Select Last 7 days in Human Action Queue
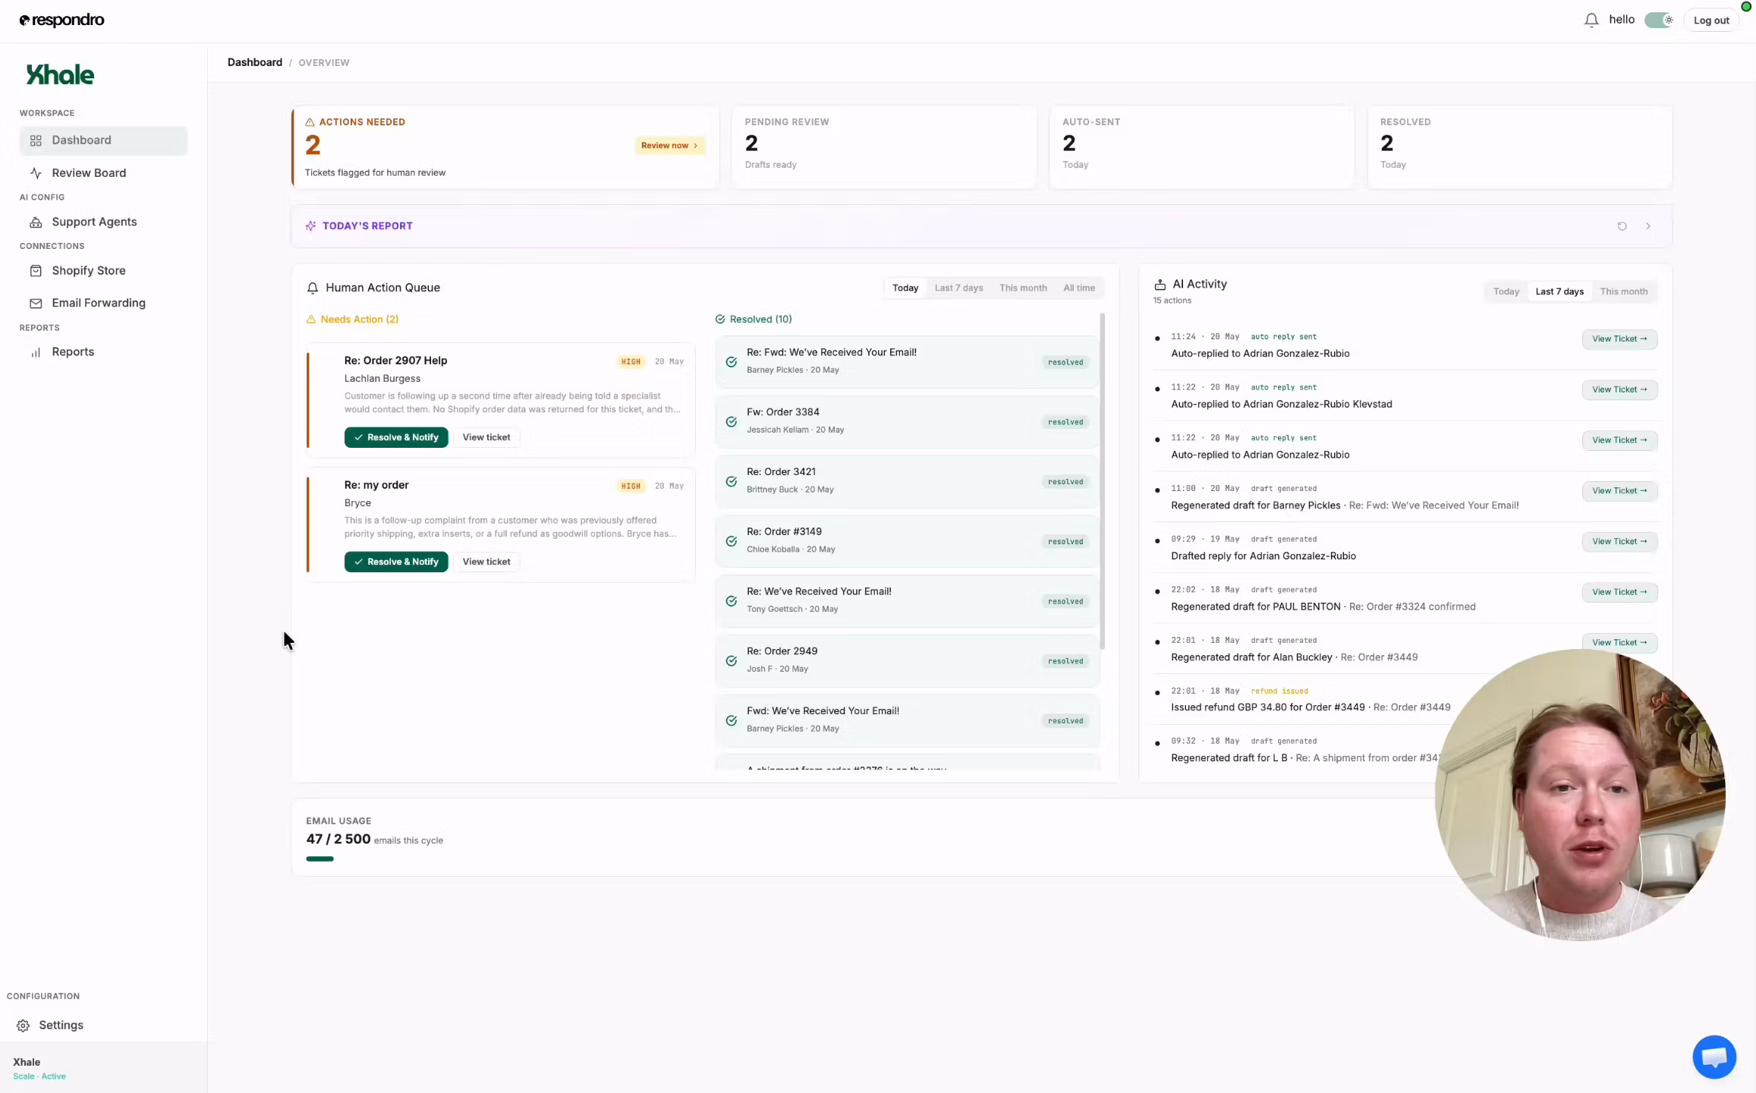The width and height of the screenshot is (1756, 1093). [x=958, y=288]
